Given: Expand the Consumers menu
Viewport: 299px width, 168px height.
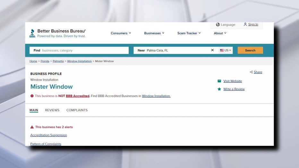Looking at the screenshot, I should [x=121, y=33].
